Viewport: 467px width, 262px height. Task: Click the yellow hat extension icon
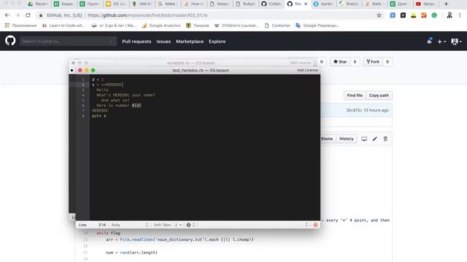tap(414, 15)
